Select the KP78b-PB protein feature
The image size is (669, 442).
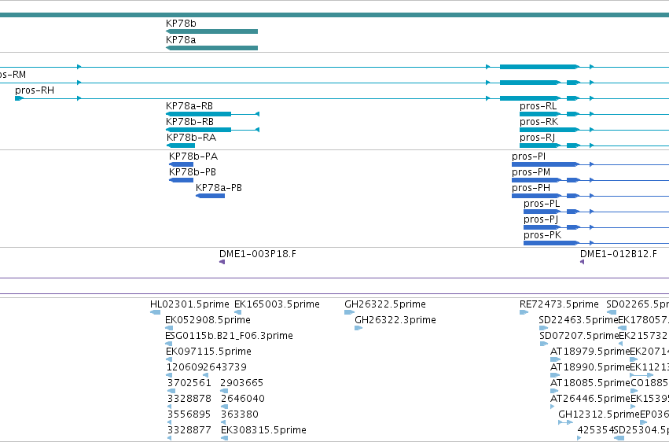point(182,180)
